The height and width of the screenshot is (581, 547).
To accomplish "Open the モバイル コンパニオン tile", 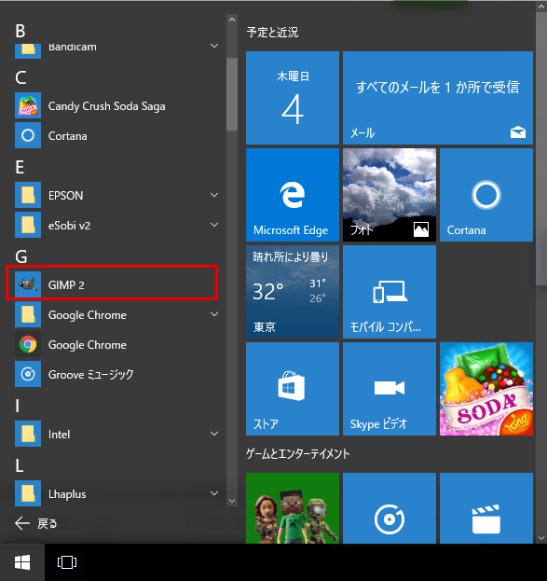I will 390,292.
